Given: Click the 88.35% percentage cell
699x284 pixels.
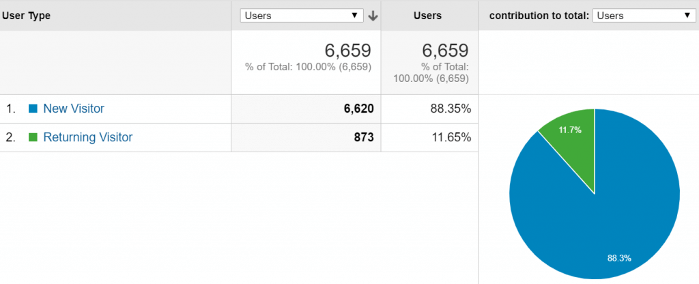Looking at the screenshot, I should (451, 109).
